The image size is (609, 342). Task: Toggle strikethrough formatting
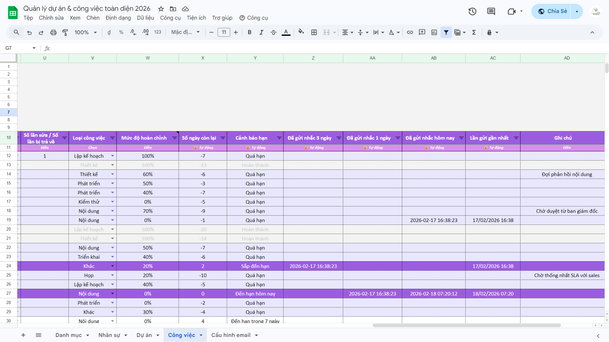tap(273, 32)
